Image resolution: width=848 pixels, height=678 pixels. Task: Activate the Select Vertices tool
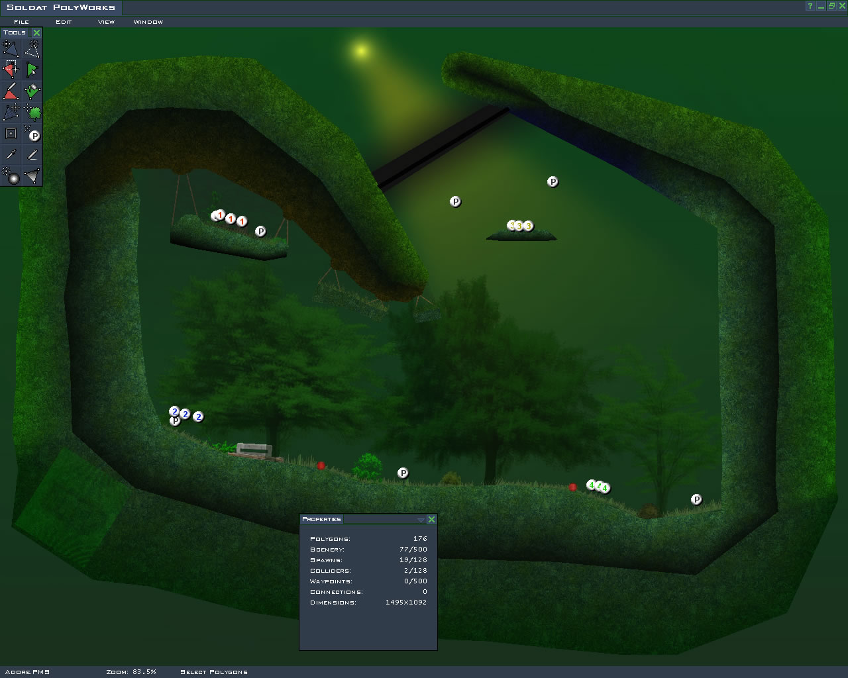tap(11, 70)
